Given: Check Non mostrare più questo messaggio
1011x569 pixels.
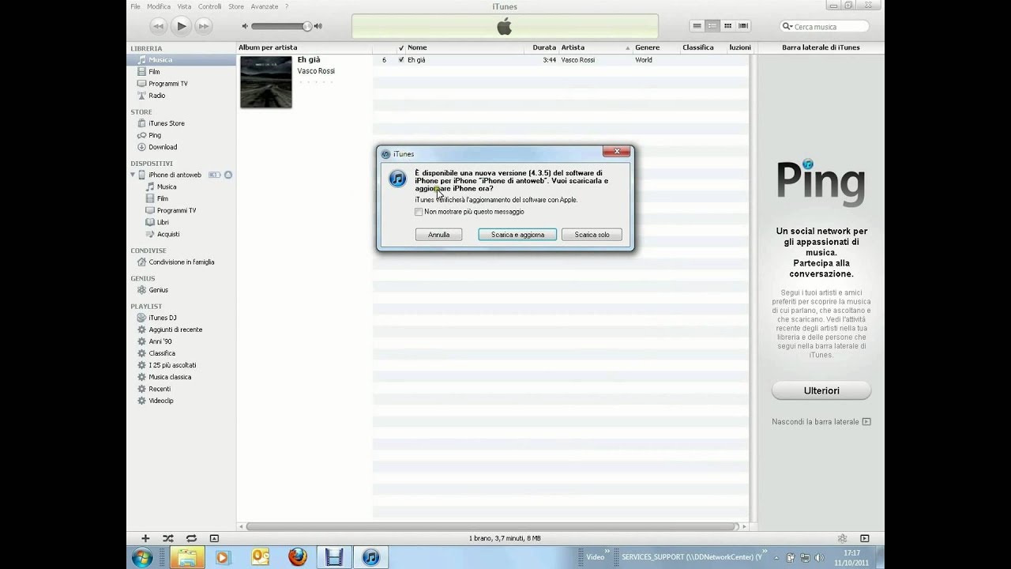Looking at the screenshot, I should [419, 212].
